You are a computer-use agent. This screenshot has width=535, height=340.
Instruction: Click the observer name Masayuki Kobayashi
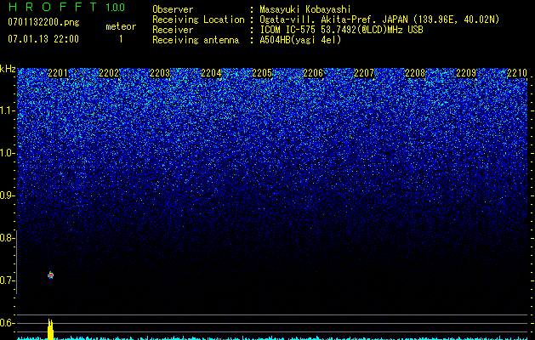(305, 9)
